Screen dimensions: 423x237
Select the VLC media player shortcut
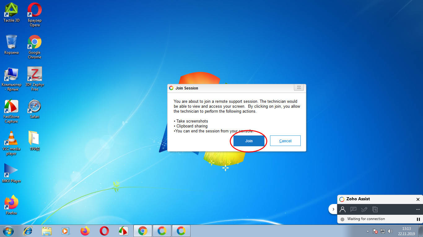pos(11,143)
